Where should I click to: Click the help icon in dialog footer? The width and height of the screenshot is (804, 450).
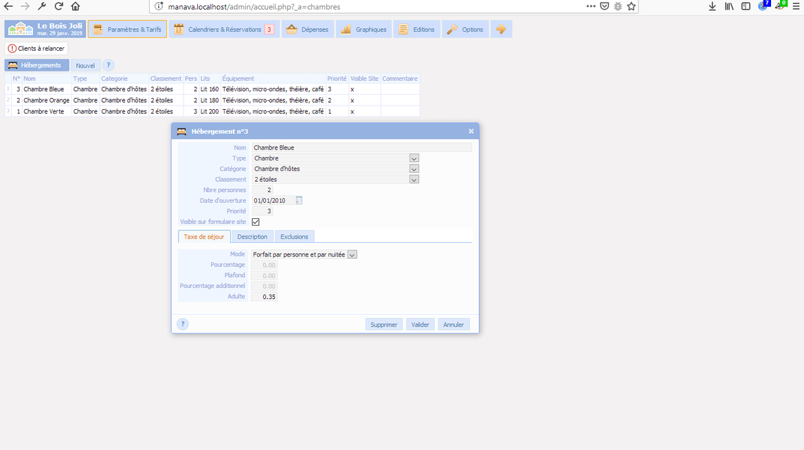click(x=182, y=324)
